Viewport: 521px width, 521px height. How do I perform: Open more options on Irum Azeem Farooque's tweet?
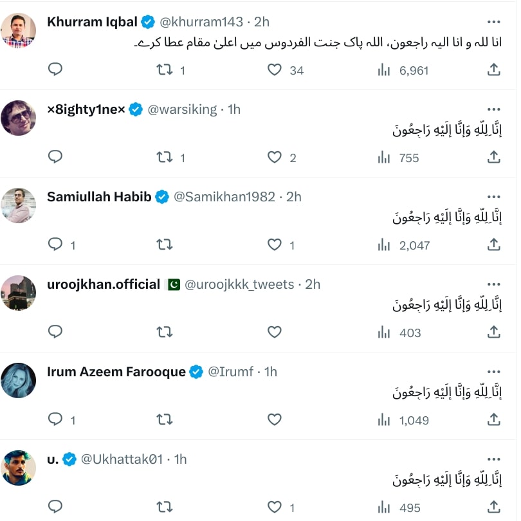(x=494, y=372)
